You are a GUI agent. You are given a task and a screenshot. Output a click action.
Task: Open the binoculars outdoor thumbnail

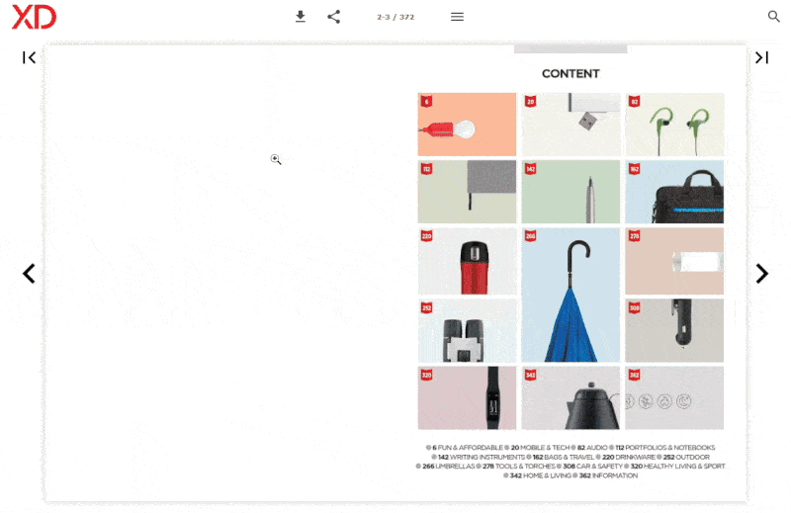point(467,330)
